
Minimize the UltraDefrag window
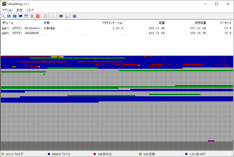[205, 4]
